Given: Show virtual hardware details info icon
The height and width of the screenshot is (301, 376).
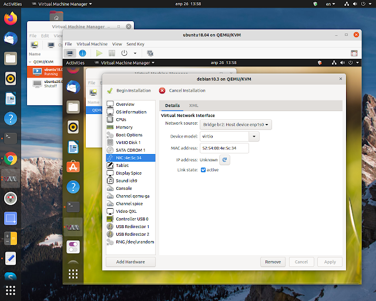Looking at the screenshot, I should coord(82,53).
